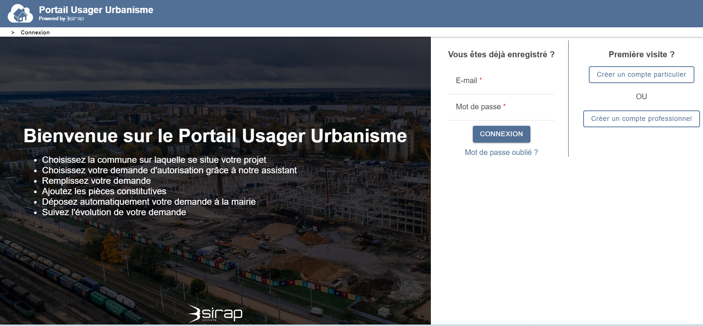Click the Choisissez la commune bullet text
This screenshot has height=326, width=703.
[154, 160]
